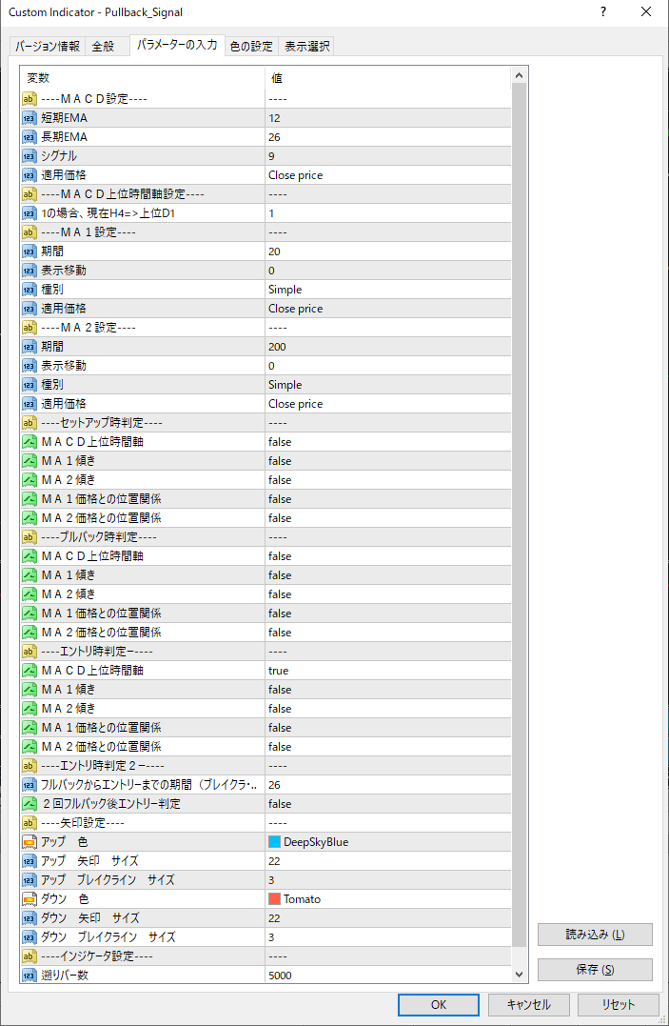This screenshot has width=669, height=1026.
Task: Click the string icon beside ----エントリ時判定２ー----
Action: (30, 766)
